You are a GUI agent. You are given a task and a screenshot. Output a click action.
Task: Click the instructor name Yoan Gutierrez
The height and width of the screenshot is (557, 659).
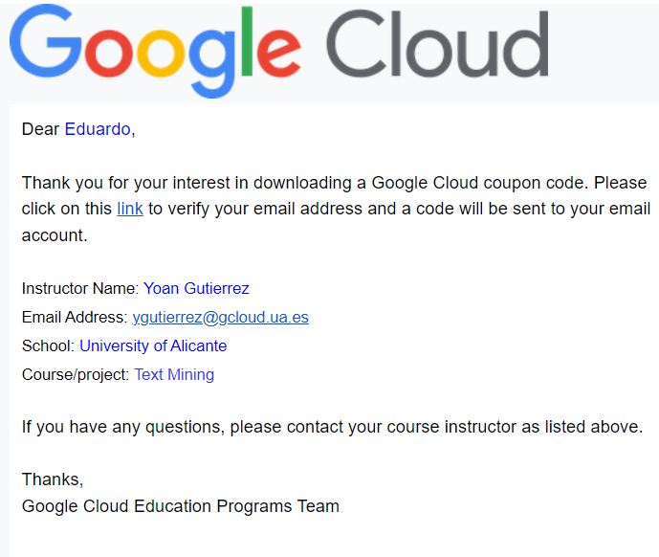(196, 289)
